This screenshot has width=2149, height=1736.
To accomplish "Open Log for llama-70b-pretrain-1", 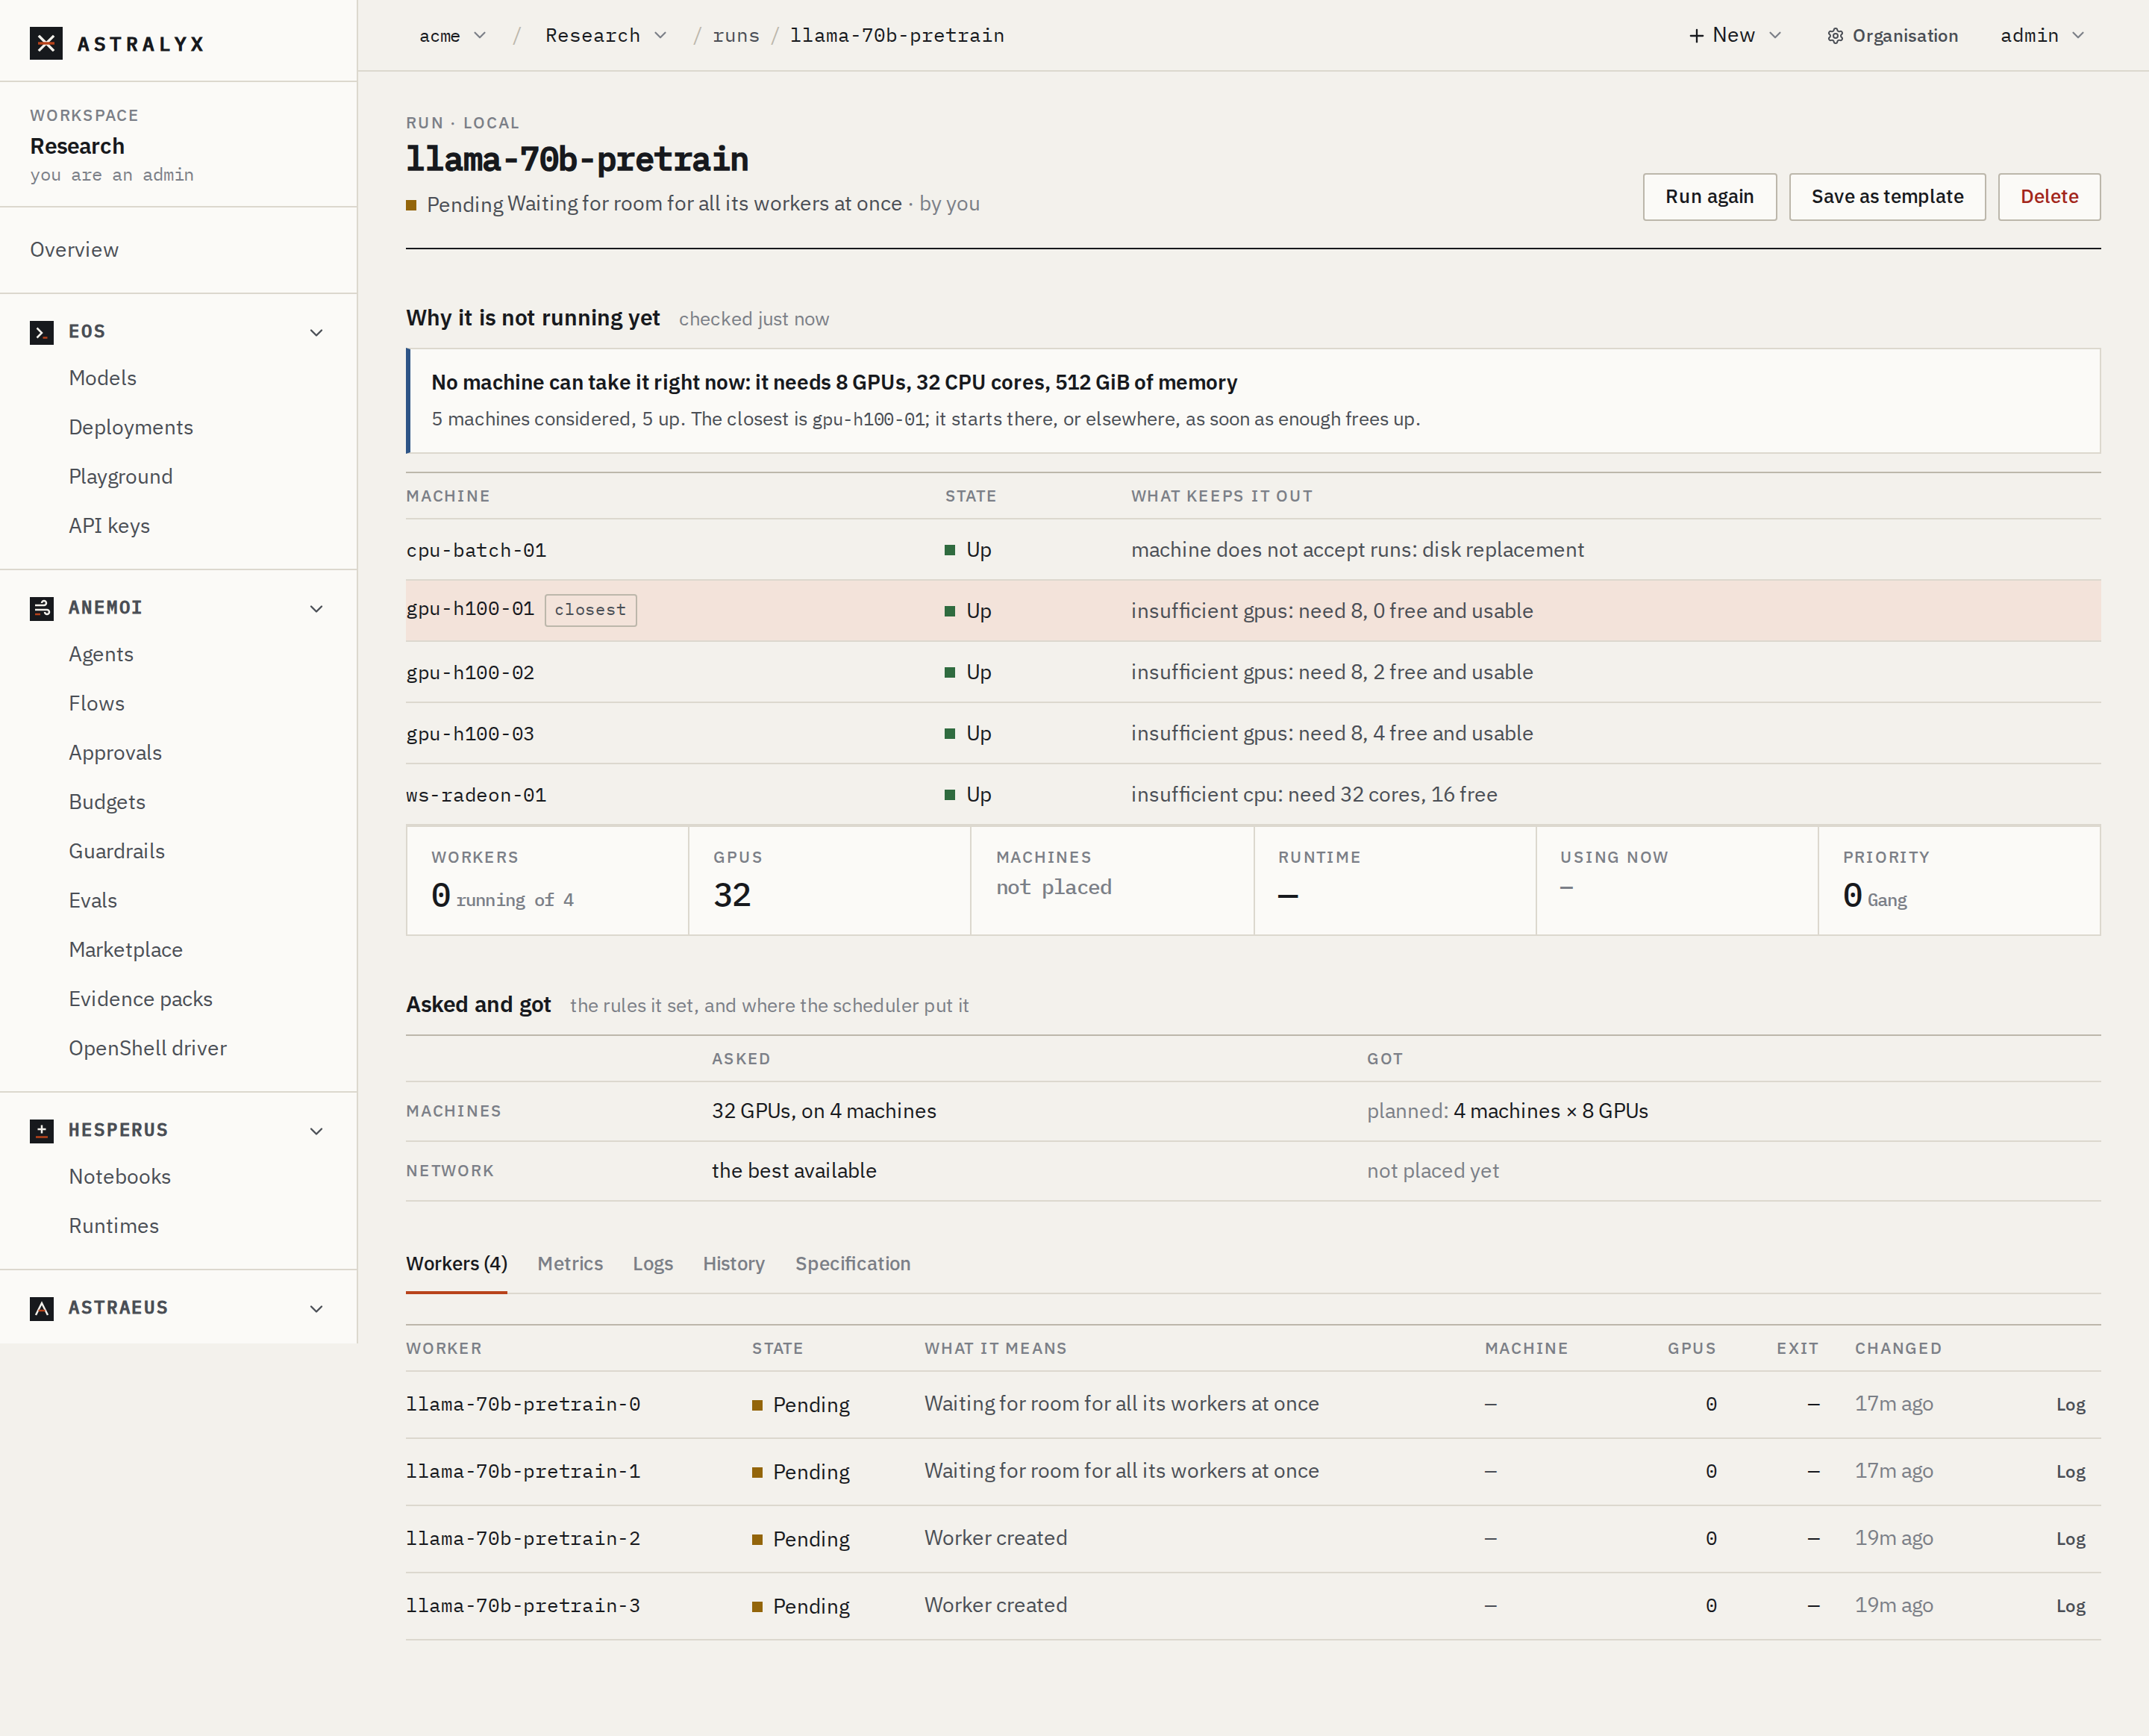I will click(2070, 1472).
